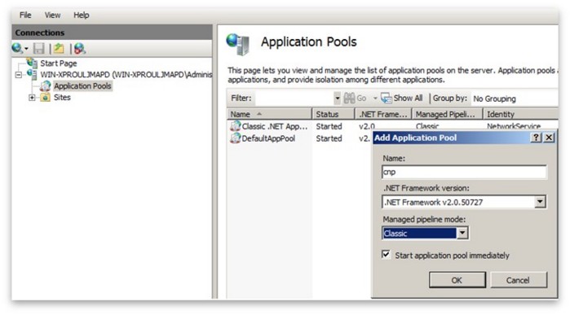570x315 pixels.
Task: Select the WIN-XPROULJMAPD server node
Action: (x=126, y=74)
